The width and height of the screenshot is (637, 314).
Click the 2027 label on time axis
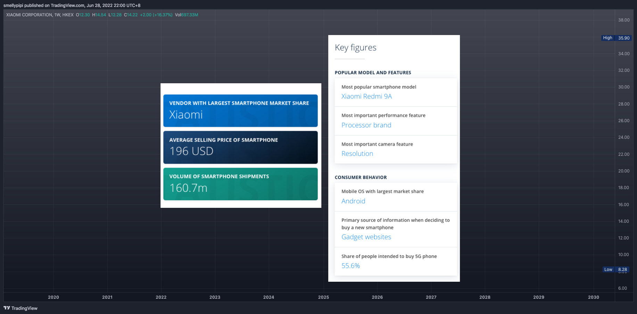[431, 297]
